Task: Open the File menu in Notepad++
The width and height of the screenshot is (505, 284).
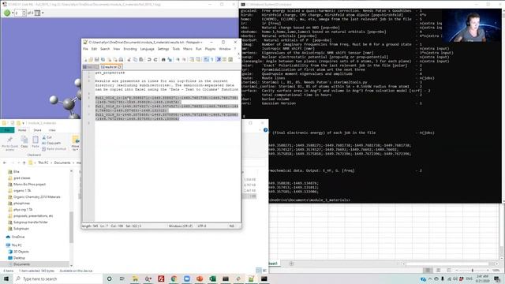Action: [x=85, y=49]
